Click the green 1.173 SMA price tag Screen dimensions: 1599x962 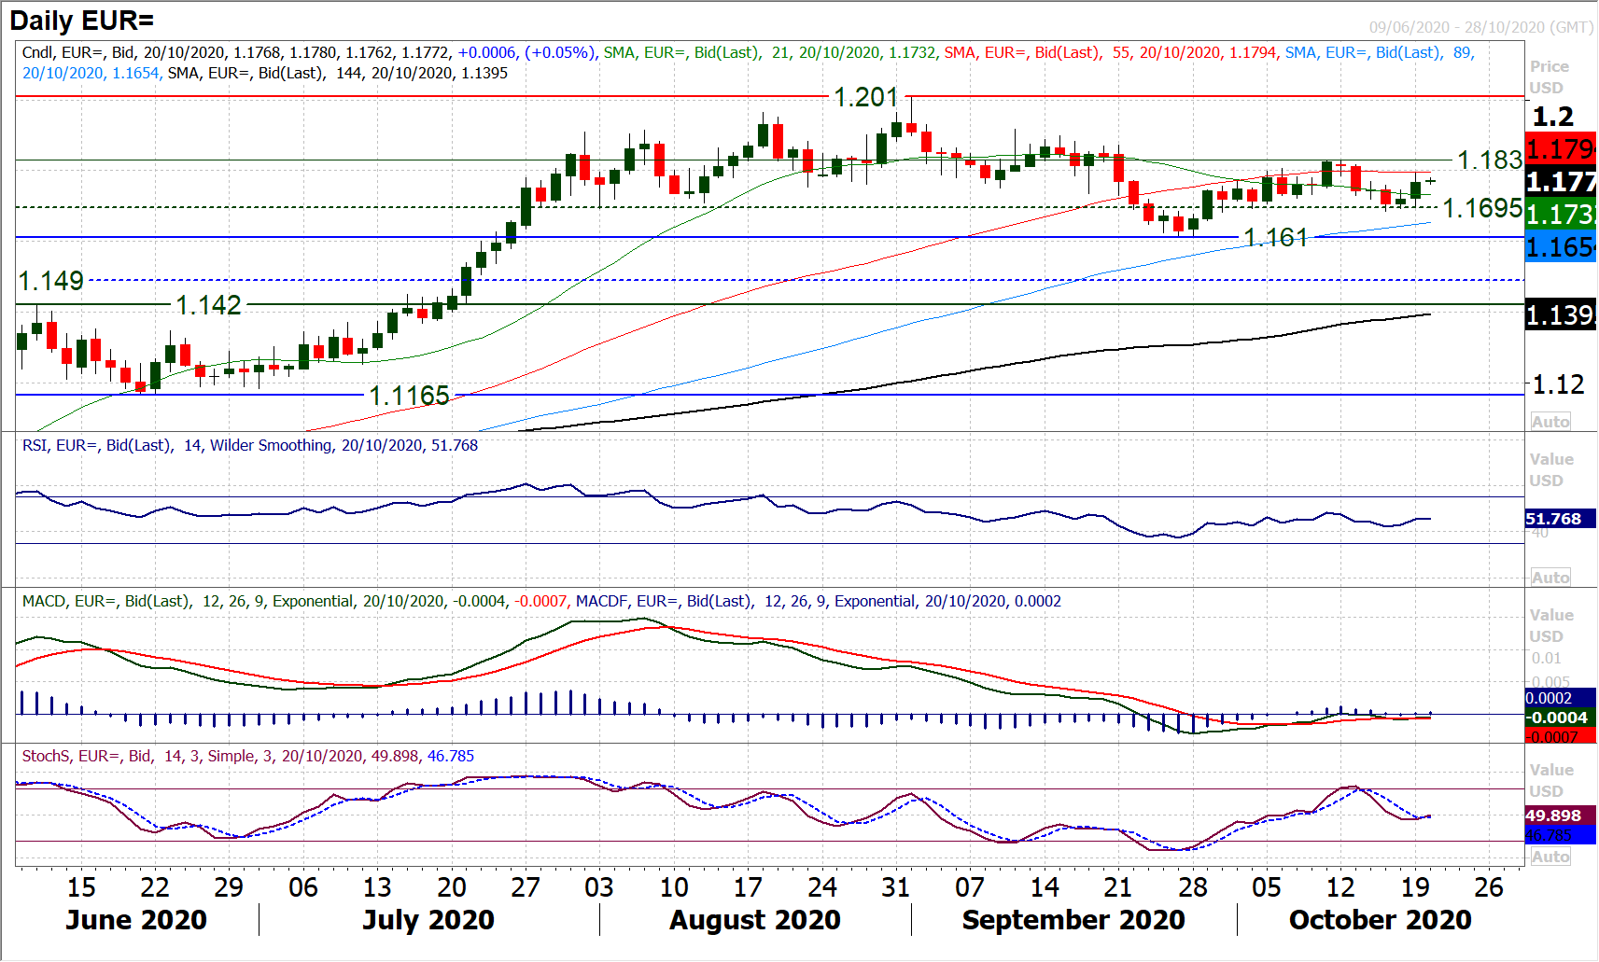(x=1560, y=214)
